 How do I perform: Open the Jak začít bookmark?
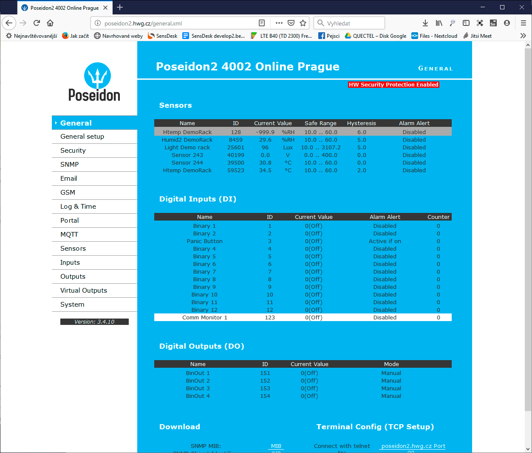pos(75,36)
